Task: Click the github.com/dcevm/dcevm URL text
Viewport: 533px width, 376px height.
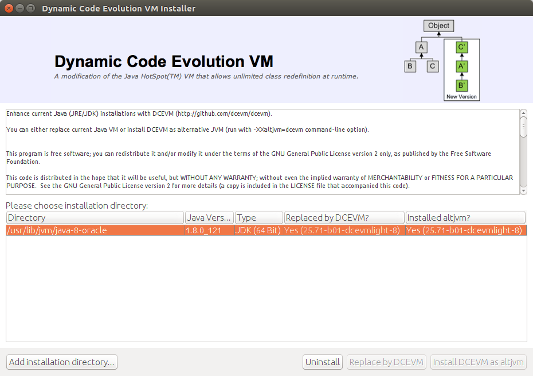Action: [224, 113]
